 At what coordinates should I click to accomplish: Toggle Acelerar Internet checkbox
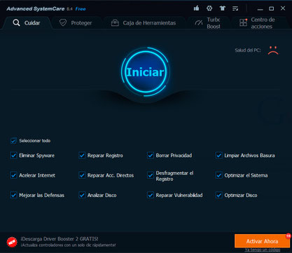pos(13,175)
